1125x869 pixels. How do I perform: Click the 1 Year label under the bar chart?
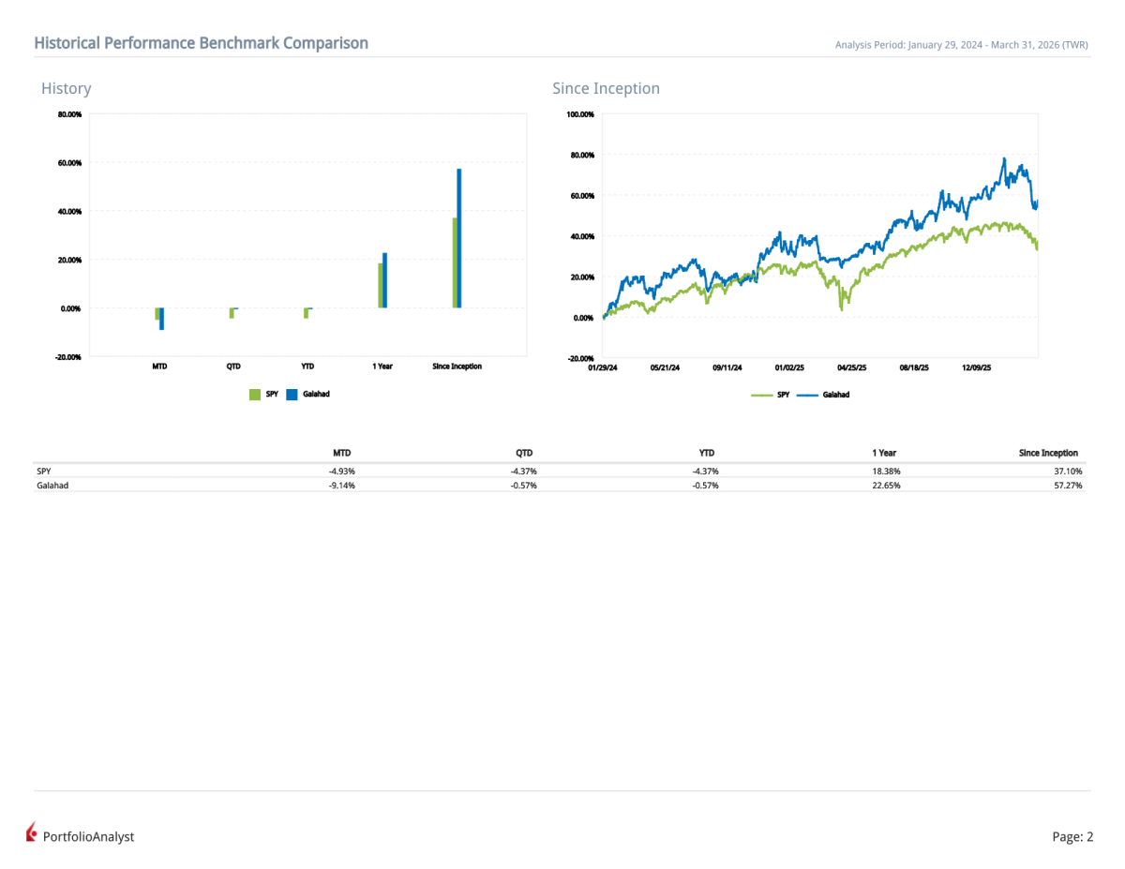click(382, 367)
